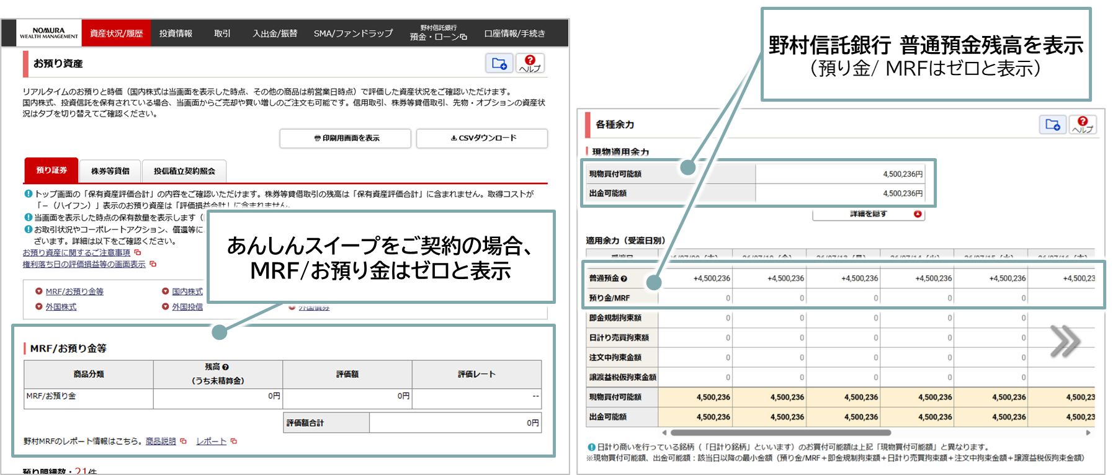The height and width of the screenshot is (475, 1113).
Task: Open ヘルプ icon in お預り資産 header
Action: (x=530, y=63)
